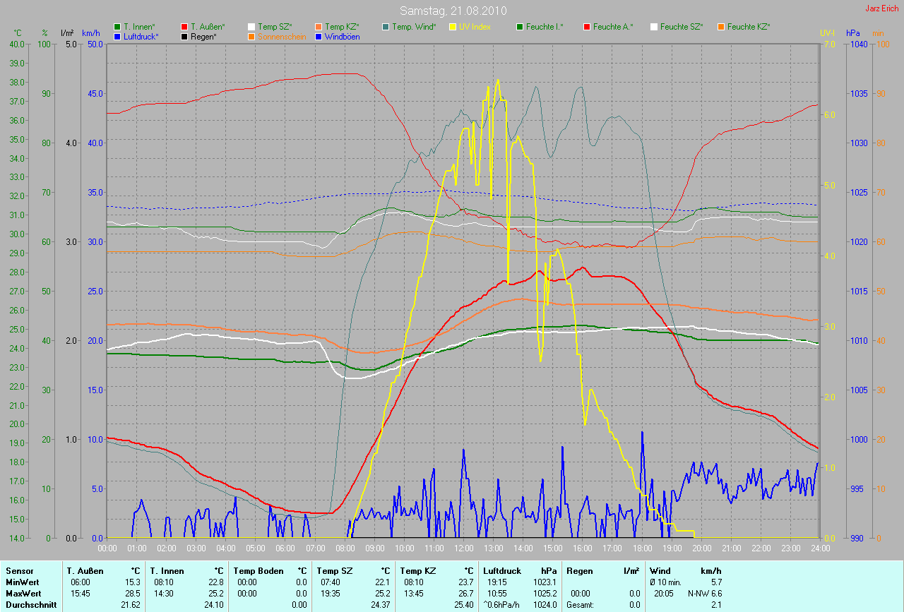
Task: Click the Jarz Erich label
Action: click(883, 8)
